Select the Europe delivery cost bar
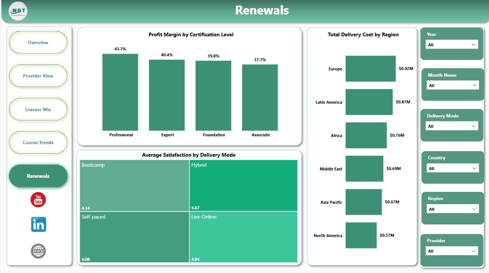Viewport: 489px width, 273px height. 371,69
